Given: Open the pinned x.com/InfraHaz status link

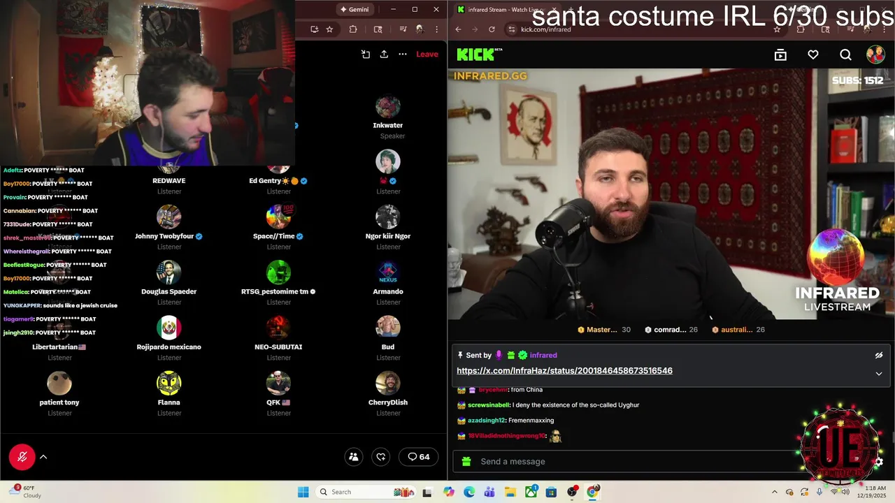Looking at the screenshot, I should tap(564, 371).
